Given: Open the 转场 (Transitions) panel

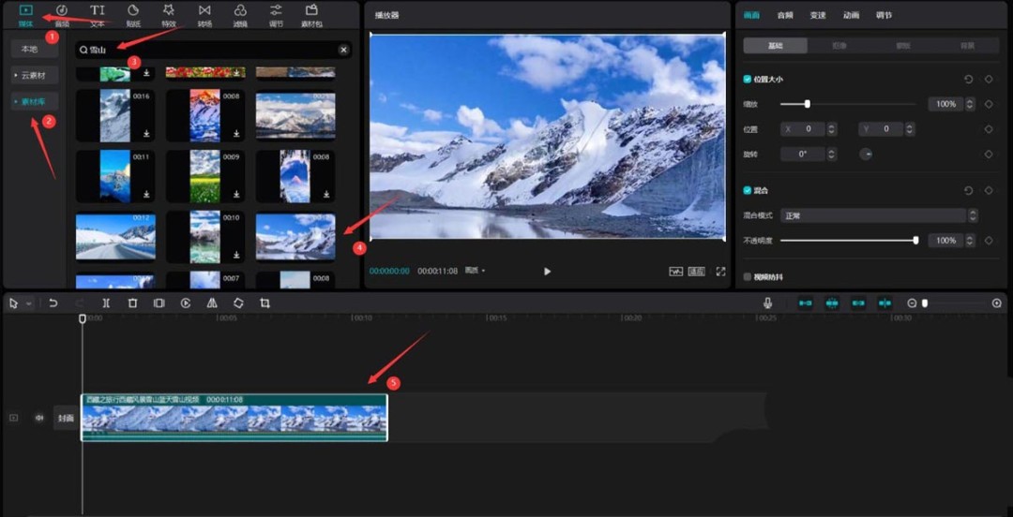Looking at the screenshot, I should (204, 14).
